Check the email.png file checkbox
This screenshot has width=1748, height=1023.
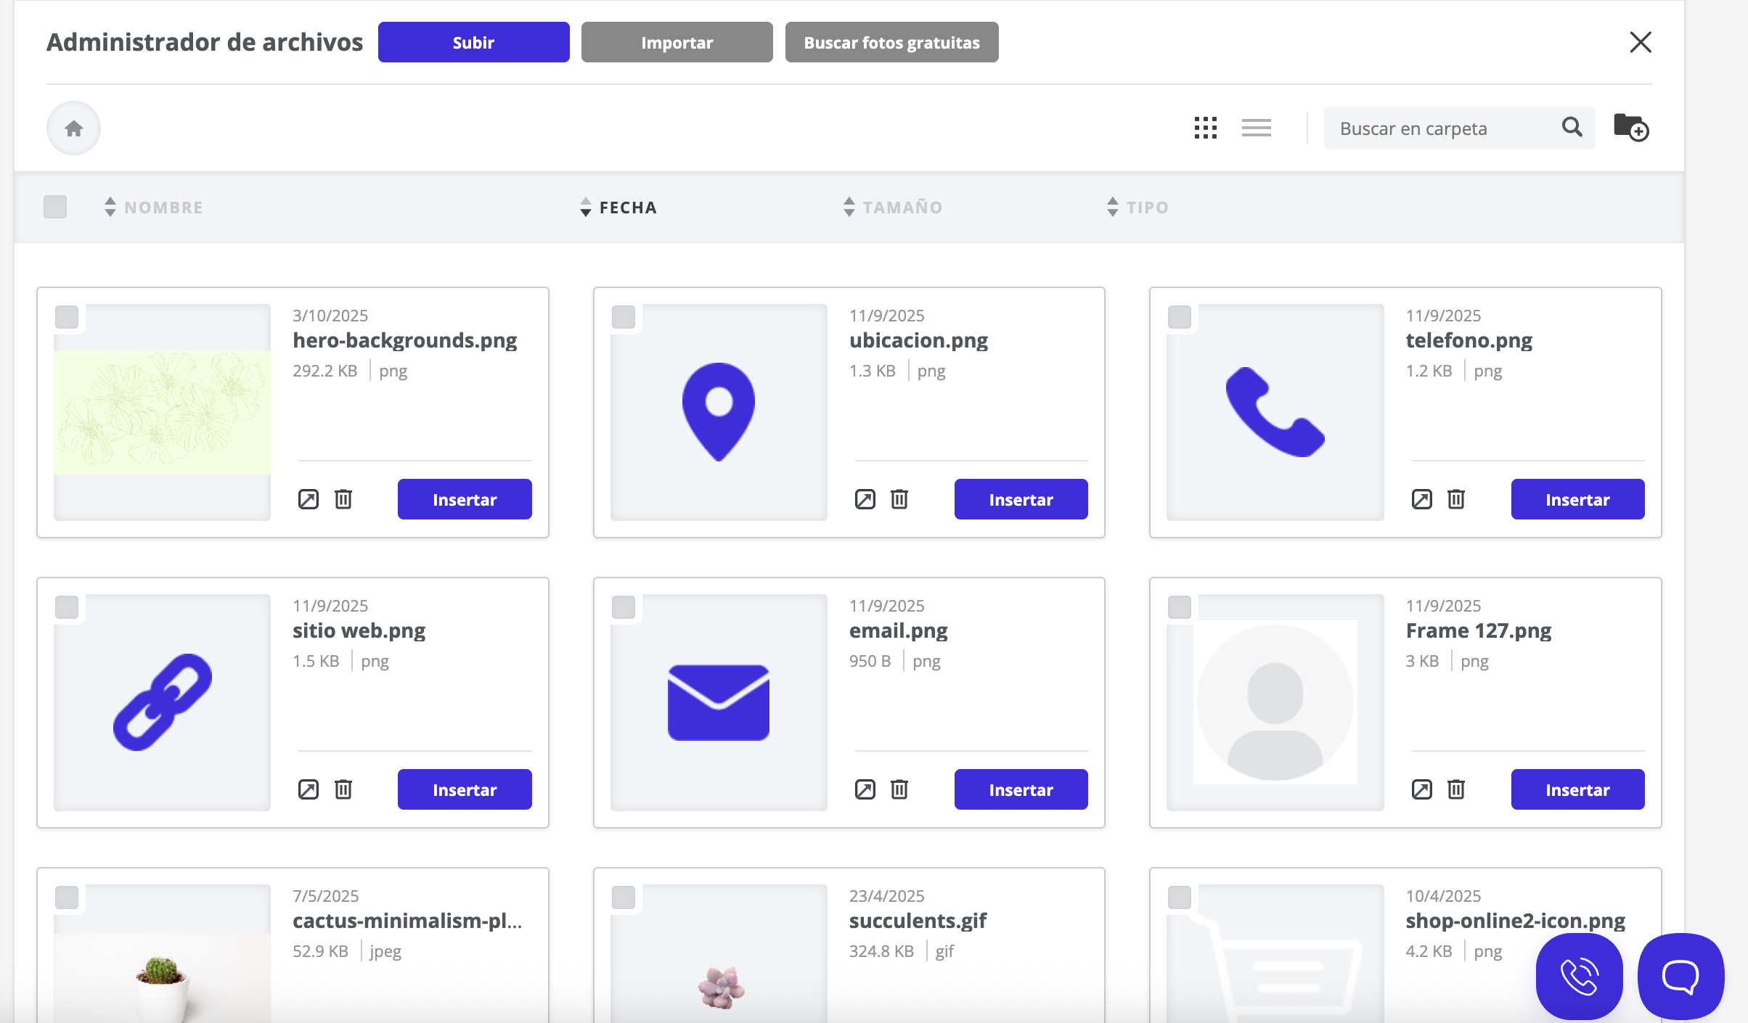624,607
